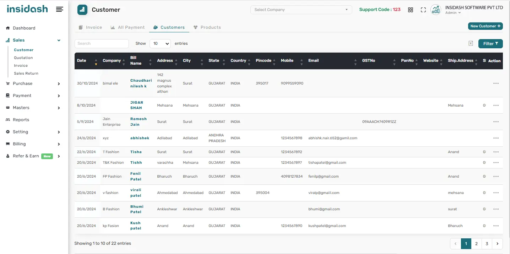Viewport: 510px width, 254px height.
Task: Open action menu for Ramesh Jain row
Action: (x=496, y=122)
